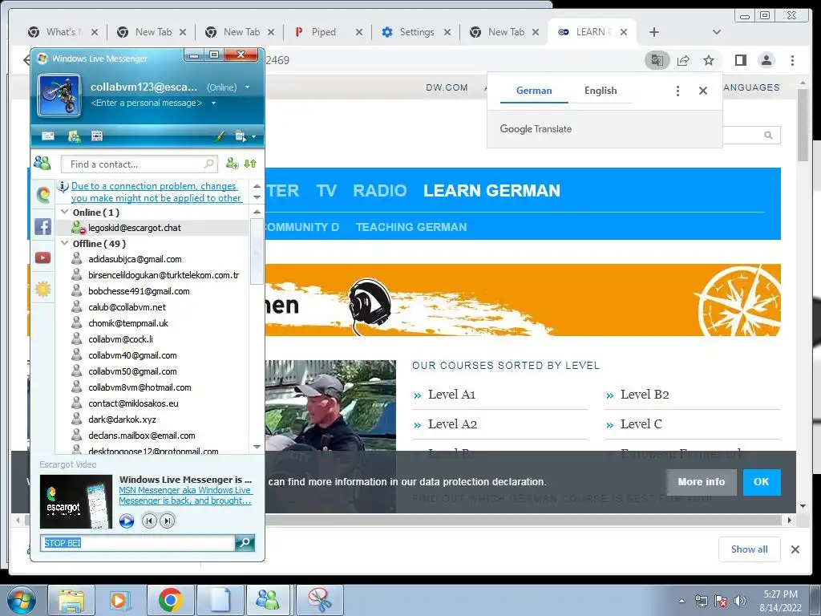The width and height of the screenshot is (821, 616).
Task: Switch to the Settings tab
Action: [416, 32]
